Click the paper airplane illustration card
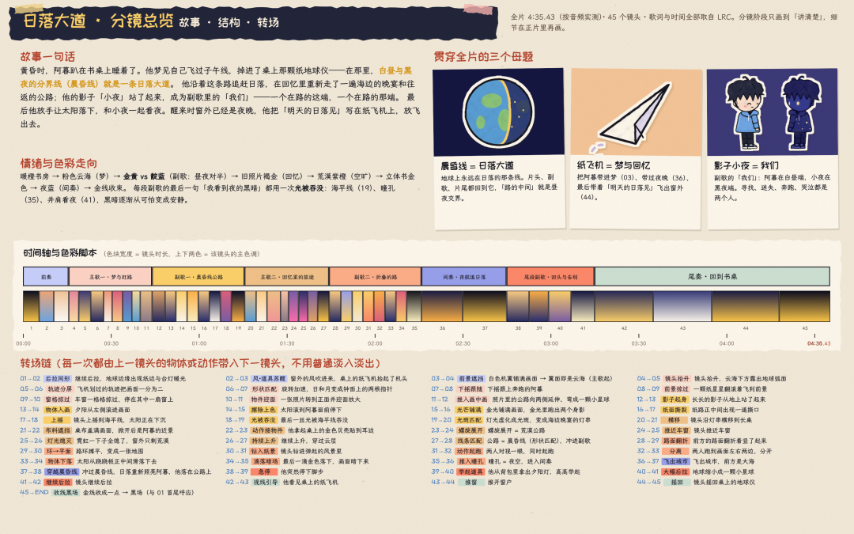854x534 pixels. (x=636, y=112)
